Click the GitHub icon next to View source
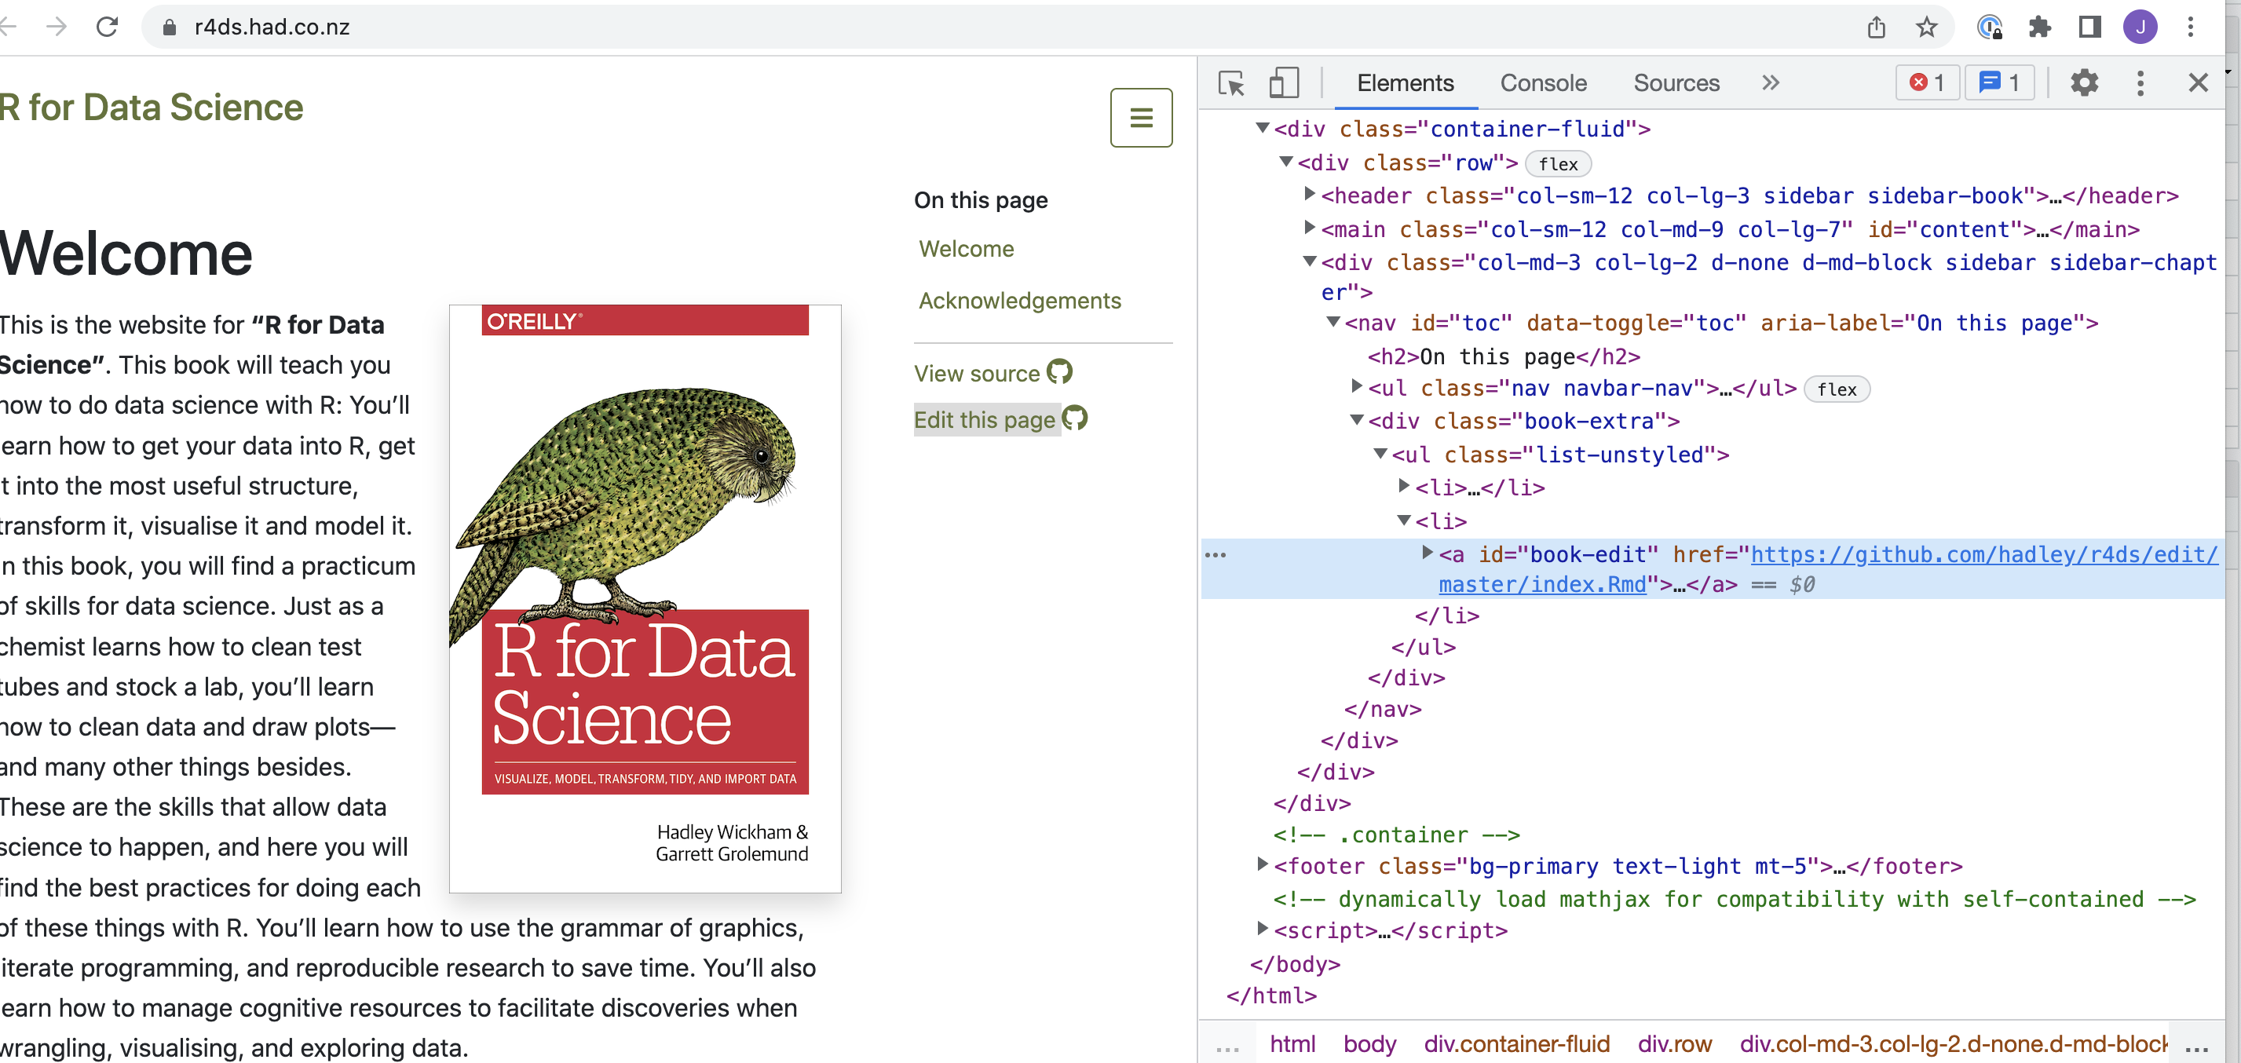 point(1059,372)
